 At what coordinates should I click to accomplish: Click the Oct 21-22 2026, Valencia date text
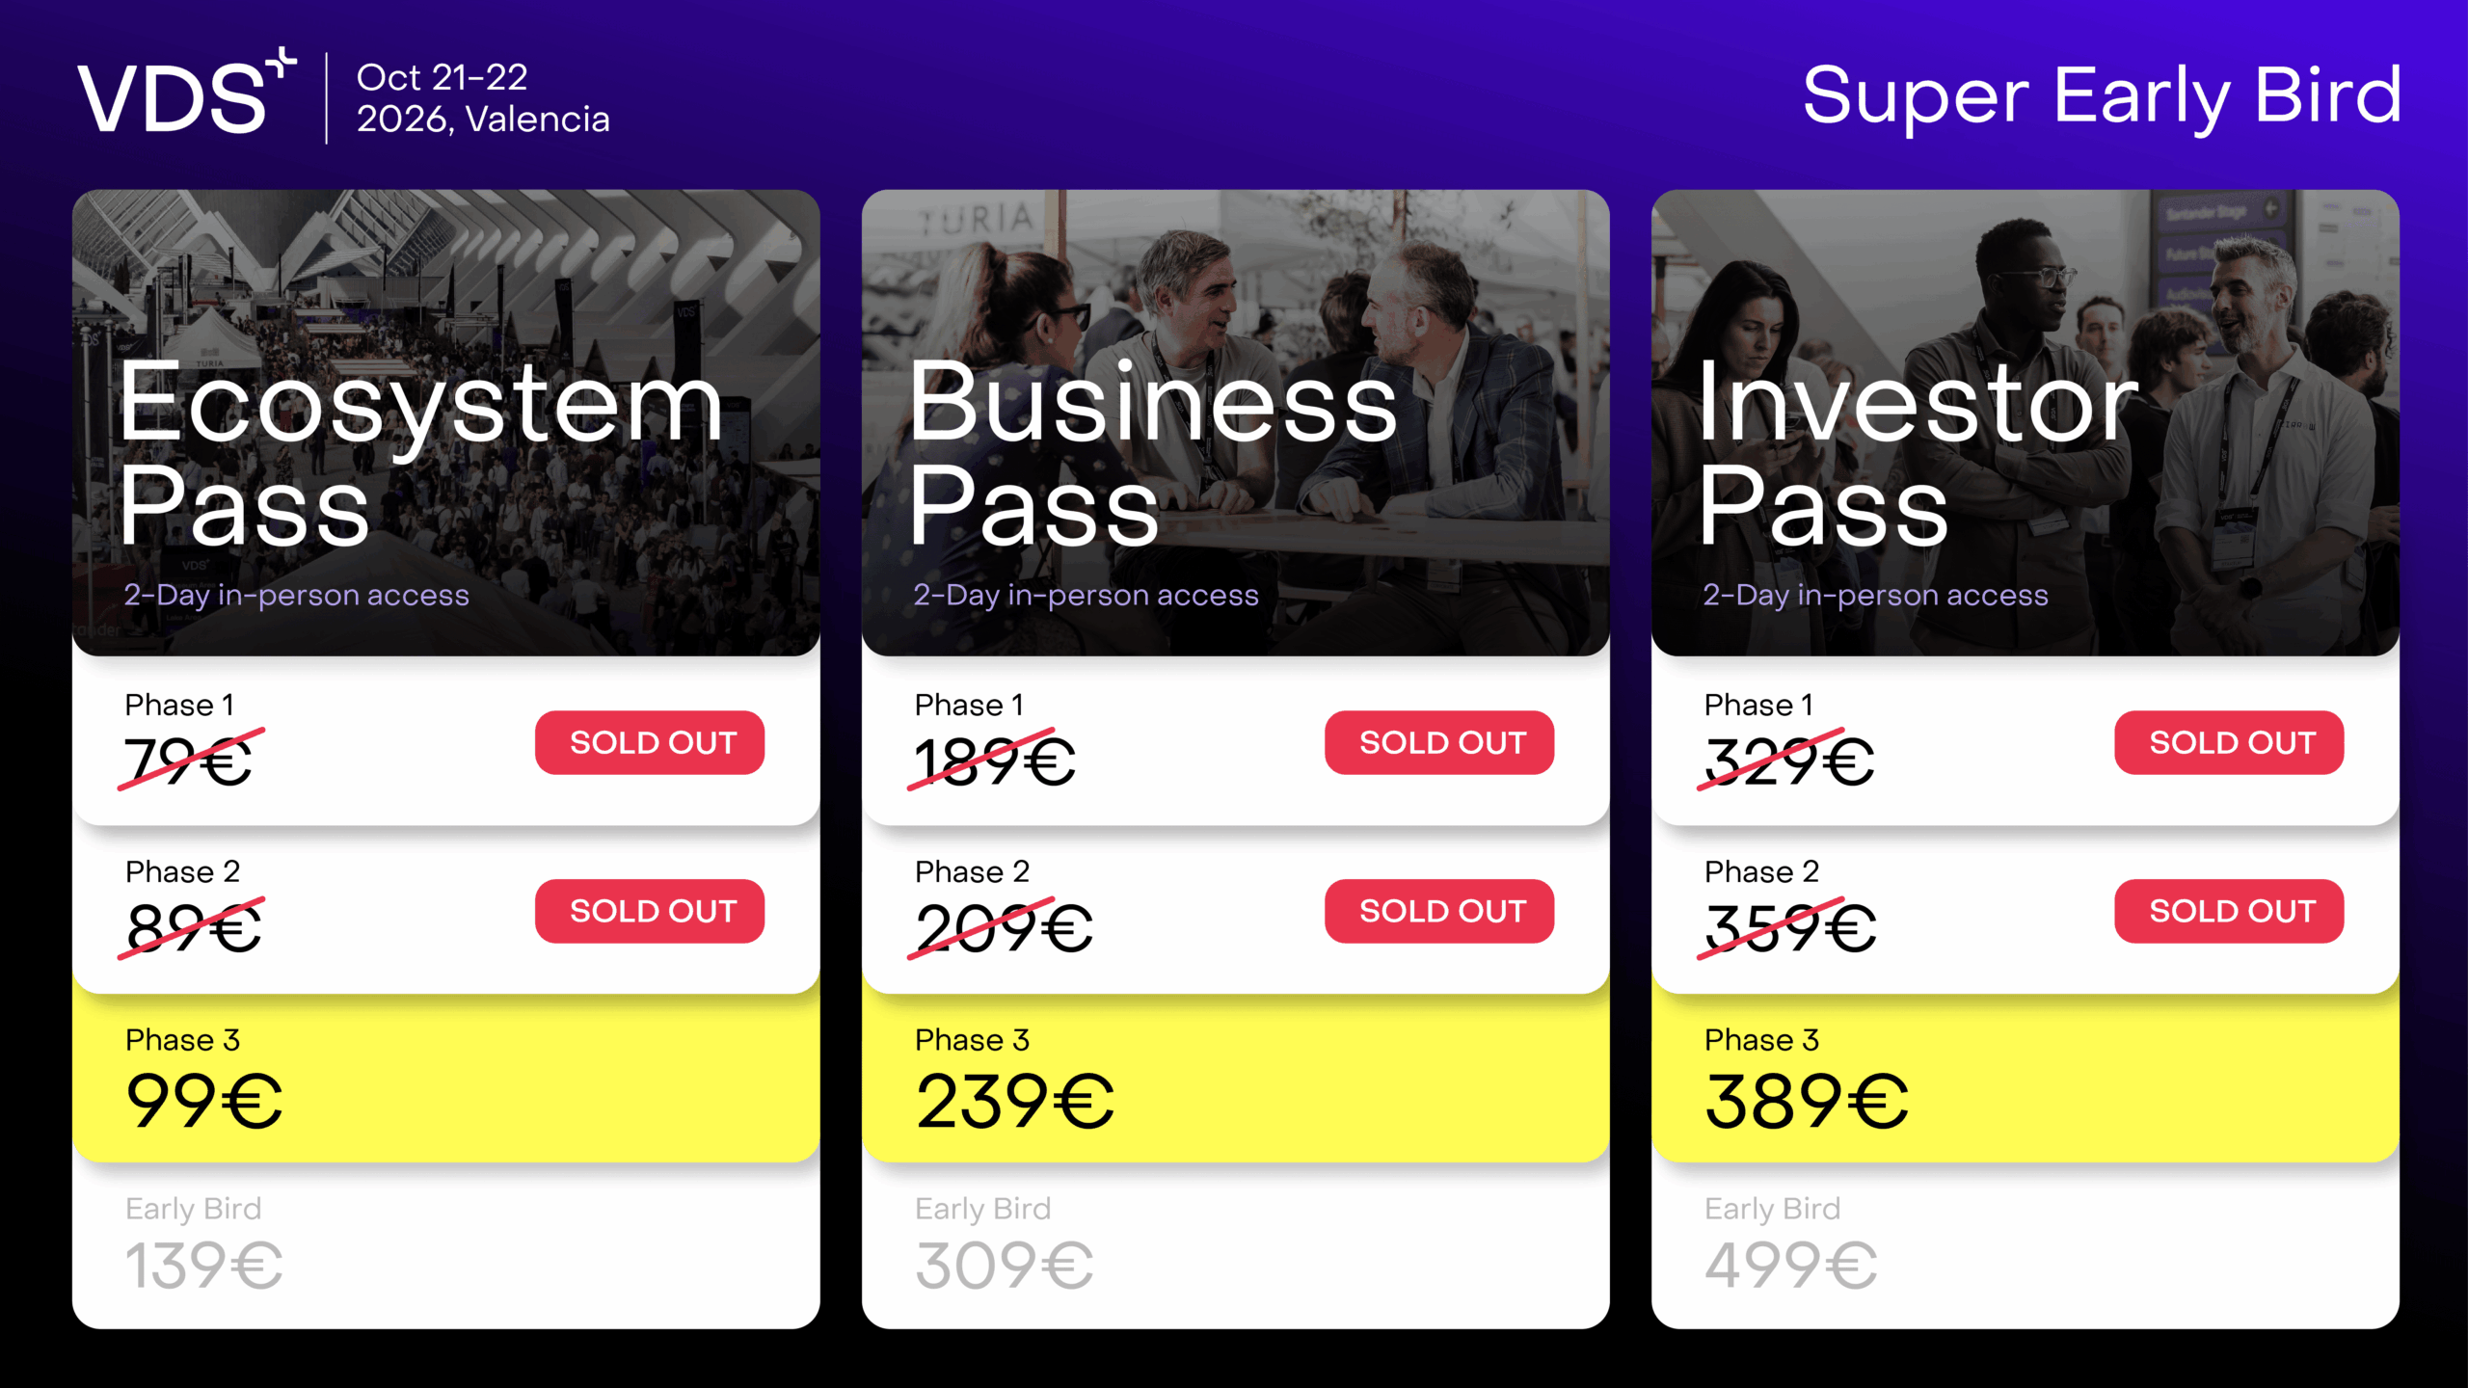(x=482, y=98)
